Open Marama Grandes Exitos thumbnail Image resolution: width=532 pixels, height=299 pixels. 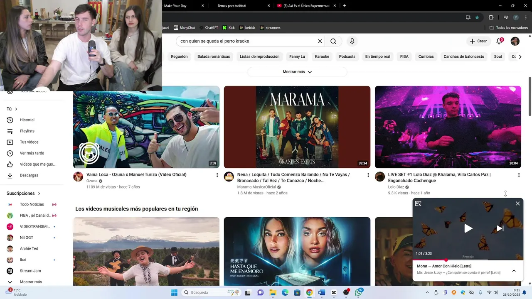pos(297,127)
